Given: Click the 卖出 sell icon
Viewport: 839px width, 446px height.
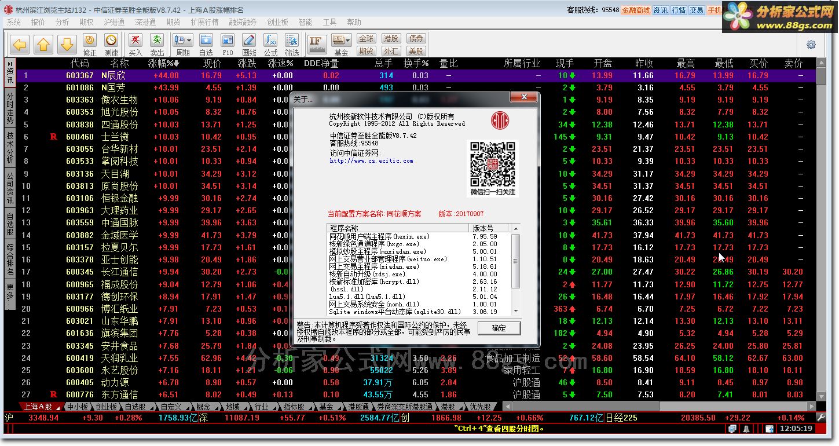Looking at the screenshot, I should click(x=157, y=45).
